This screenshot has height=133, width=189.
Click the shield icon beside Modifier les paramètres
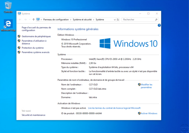[x=139, y=84]
